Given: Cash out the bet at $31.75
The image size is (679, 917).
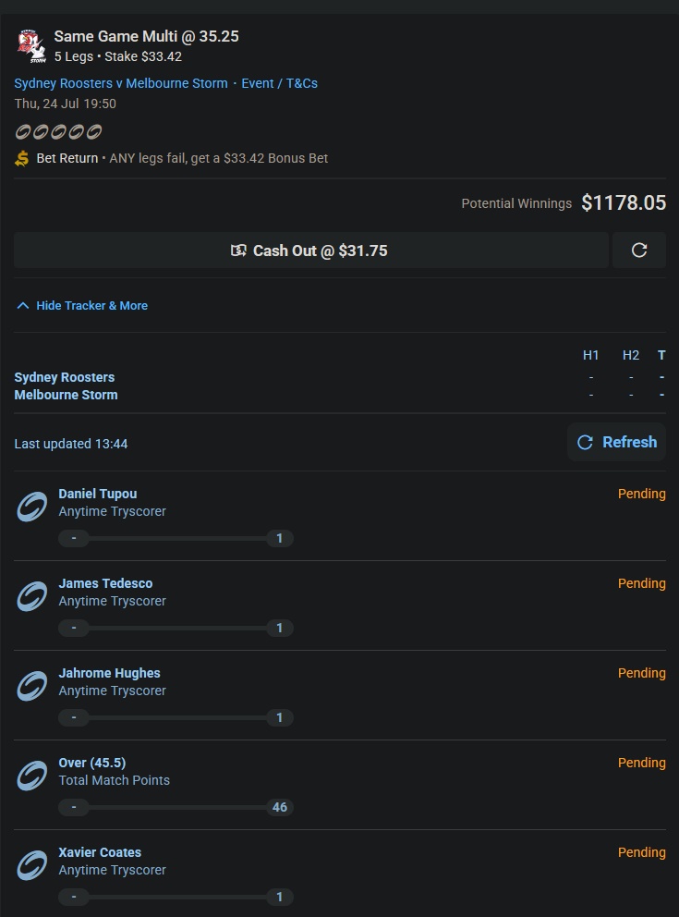Looking at the screenshot, I should (x=311, y=251).
